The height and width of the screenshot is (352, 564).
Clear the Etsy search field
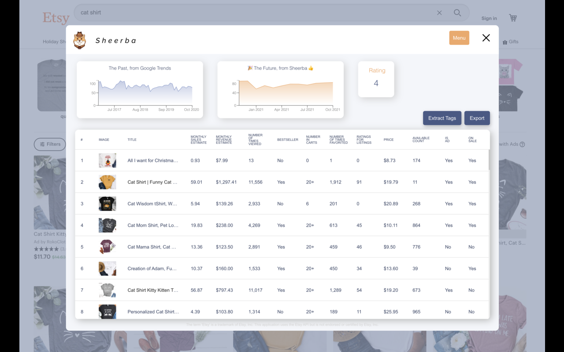[439, 13]
